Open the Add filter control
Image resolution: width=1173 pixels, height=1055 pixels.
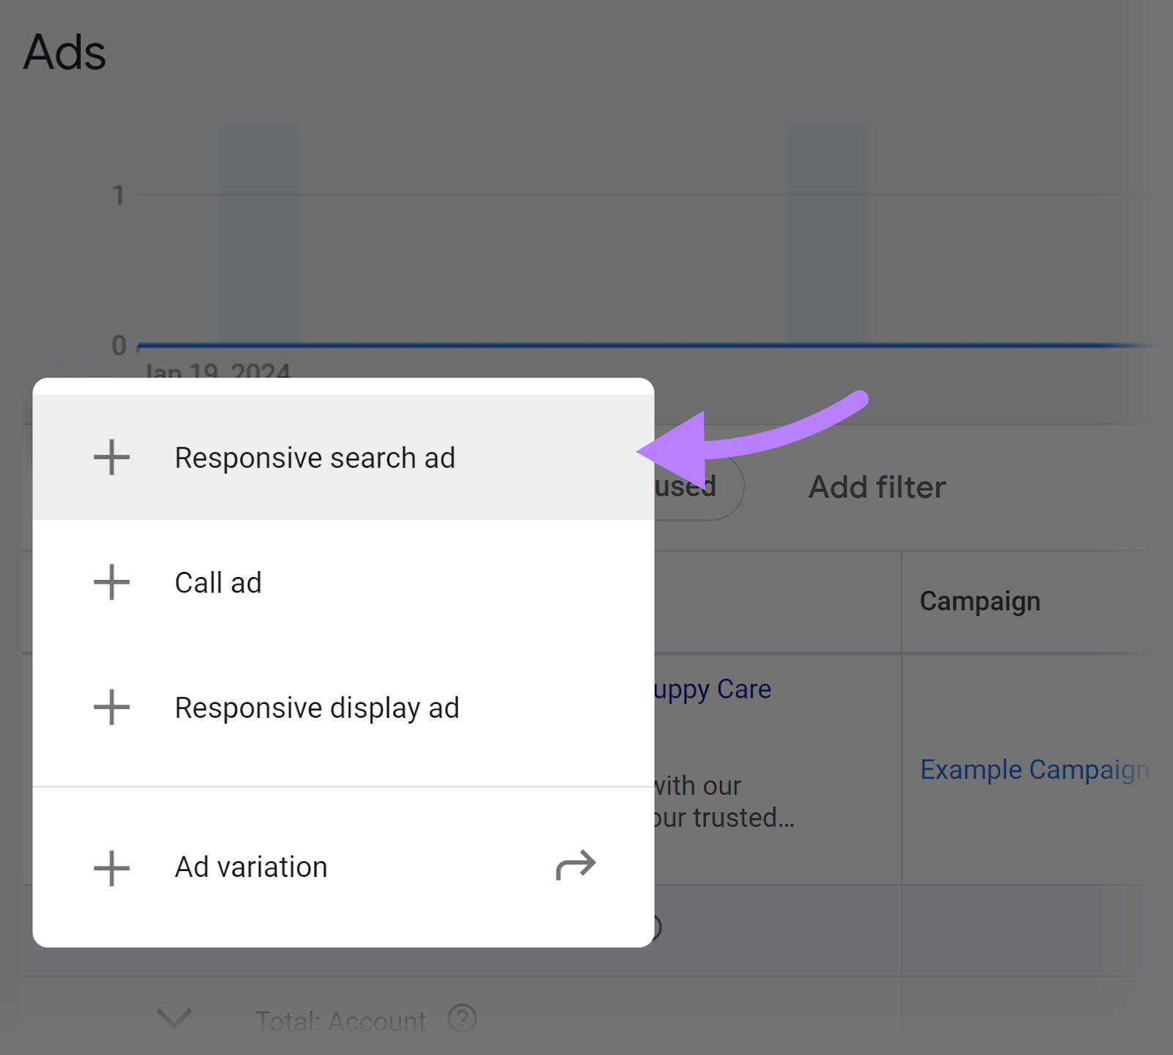(877, 486)
